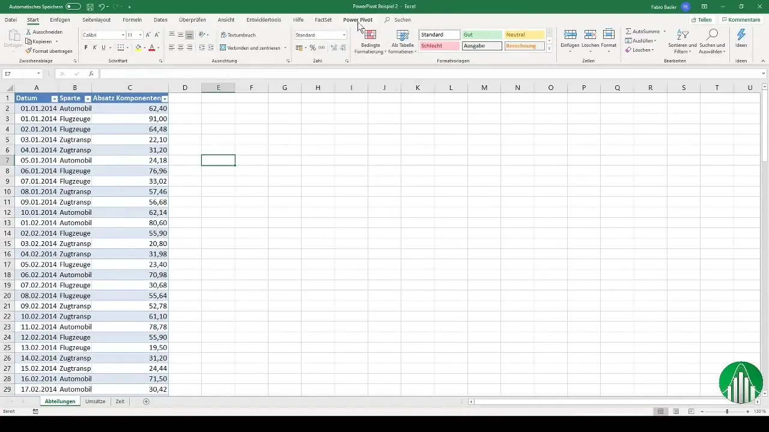This screenshot has width=769, height=432.
Task: Apply red font color
Action: click(151, 47)
